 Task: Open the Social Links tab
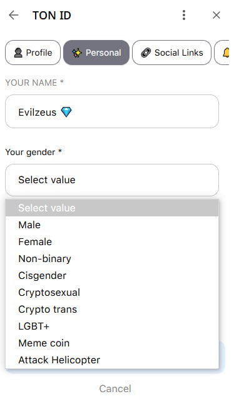pos(171,53)
